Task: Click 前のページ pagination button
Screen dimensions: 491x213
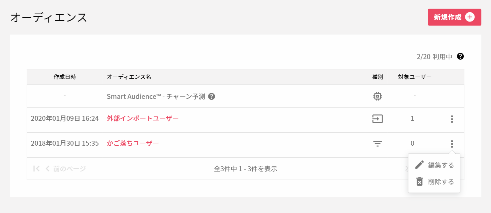Action: [65, 169]
